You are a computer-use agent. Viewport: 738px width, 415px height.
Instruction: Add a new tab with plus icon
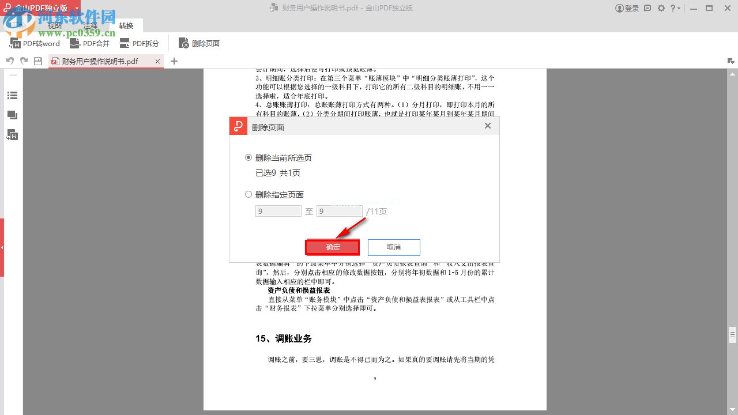click(x=174, y=61)
